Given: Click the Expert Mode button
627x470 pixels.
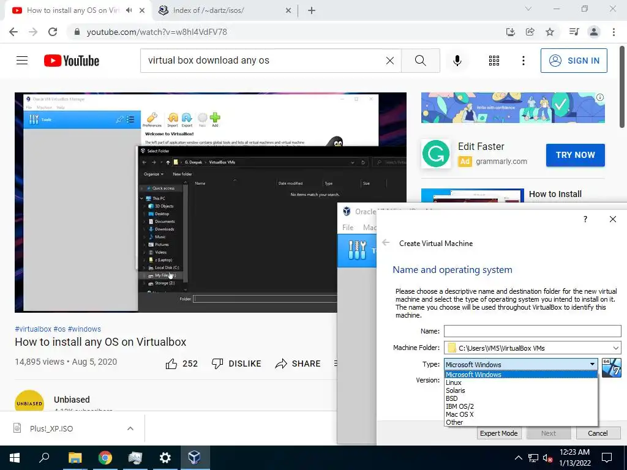Looking at the screenshot, I should 498,433.
